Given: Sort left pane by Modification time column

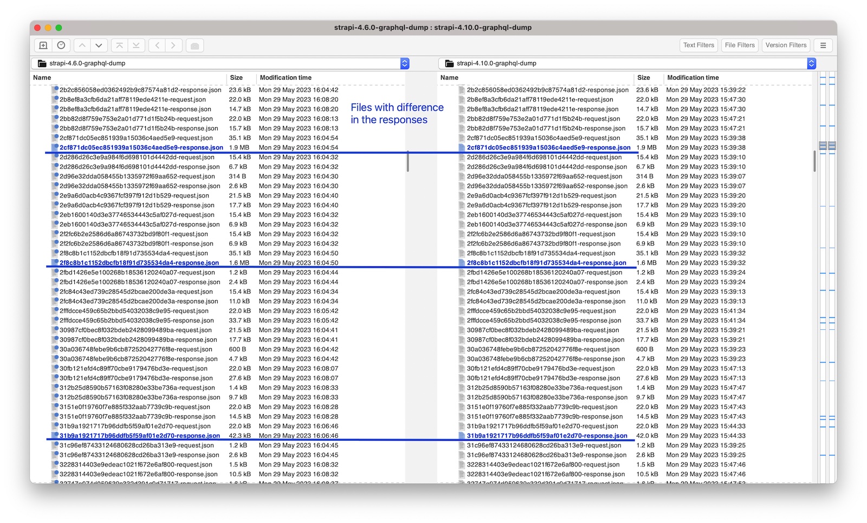Looking at the screenshot, I should coord(331,77).
